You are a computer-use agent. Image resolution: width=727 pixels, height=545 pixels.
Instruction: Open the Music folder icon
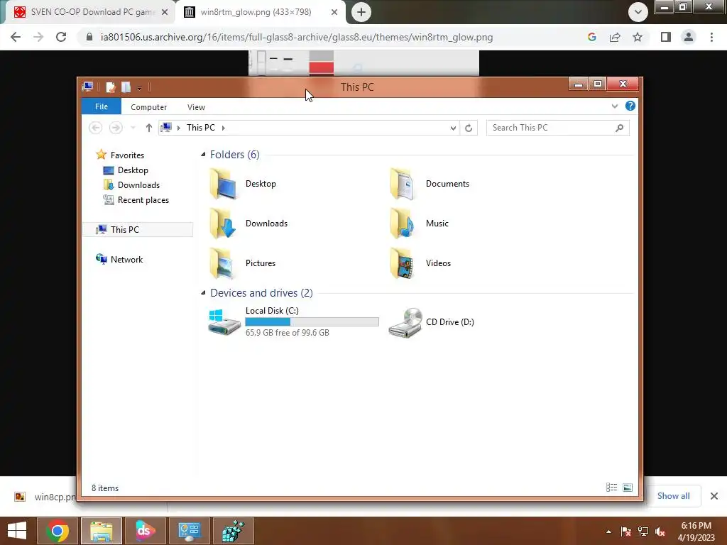[x=403, y=224]
